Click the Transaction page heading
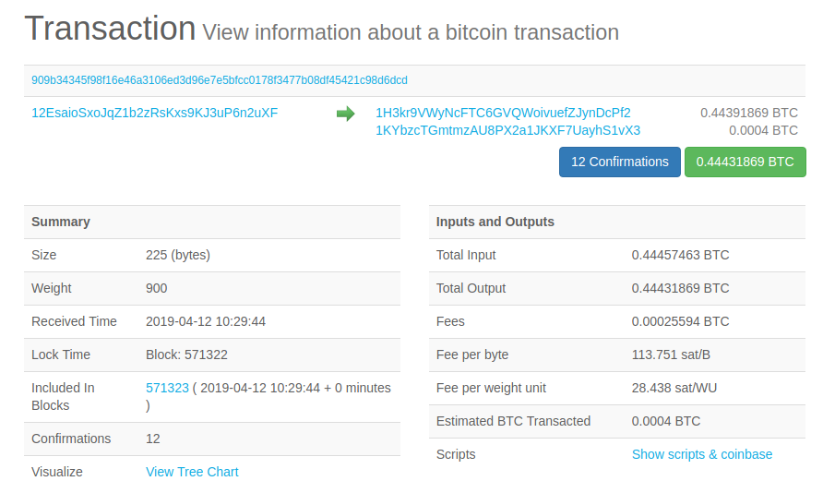Viewport: 823px width, 493px height. point(110,29)
